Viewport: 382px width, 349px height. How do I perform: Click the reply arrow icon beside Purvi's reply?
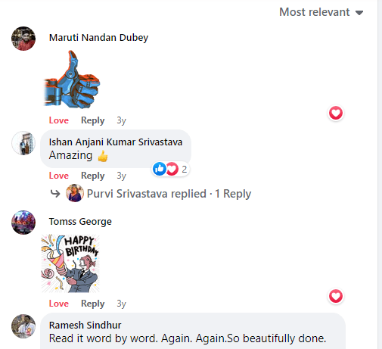point(55,194)
